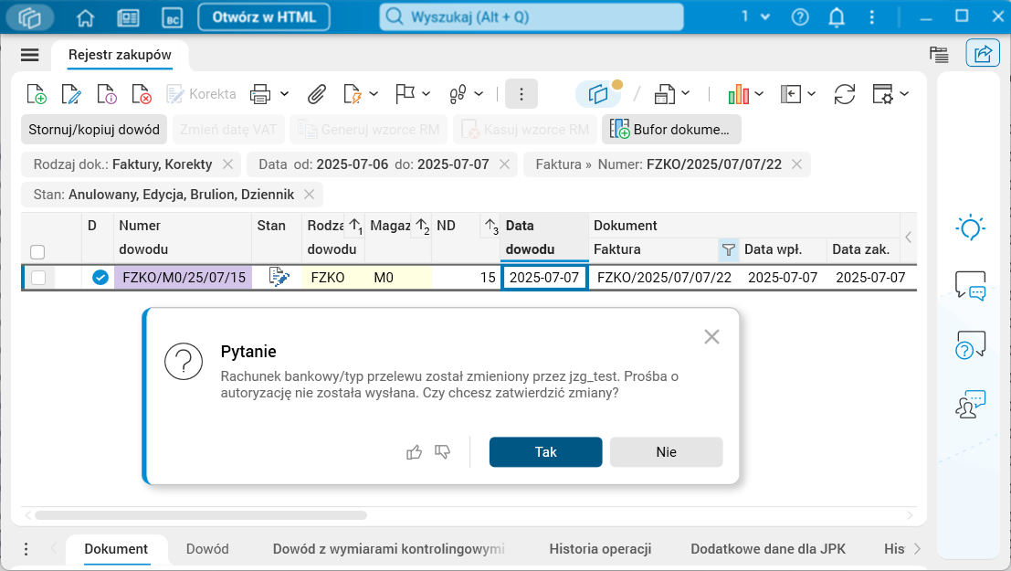Viewport: 1011px width, 571px height.
Task: Click the highlighted cube view icon
Action: (598, 94)
